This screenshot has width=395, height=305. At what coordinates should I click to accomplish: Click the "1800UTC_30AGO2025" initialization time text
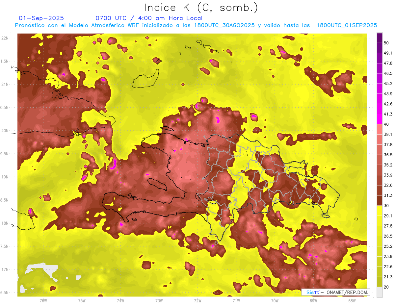tap(224, 25)
